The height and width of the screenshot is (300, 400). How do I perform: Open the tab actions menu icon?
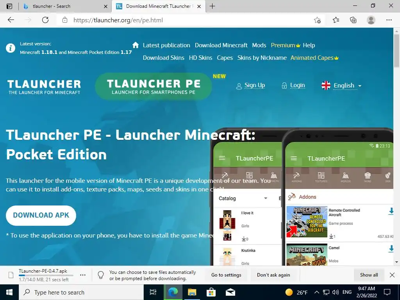[x=9, y=6]
